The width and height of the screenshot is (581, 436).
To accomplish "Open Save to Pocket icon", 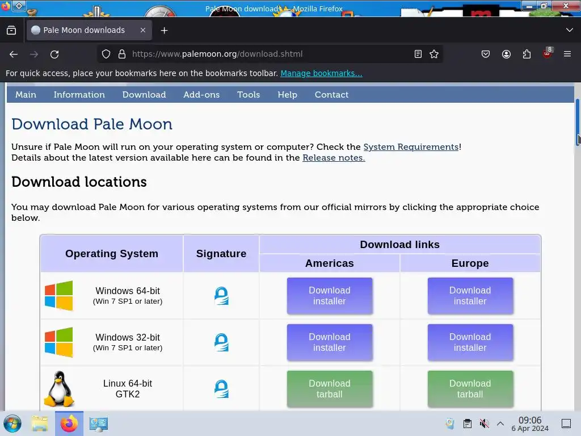I will click(x=486, y=54).
